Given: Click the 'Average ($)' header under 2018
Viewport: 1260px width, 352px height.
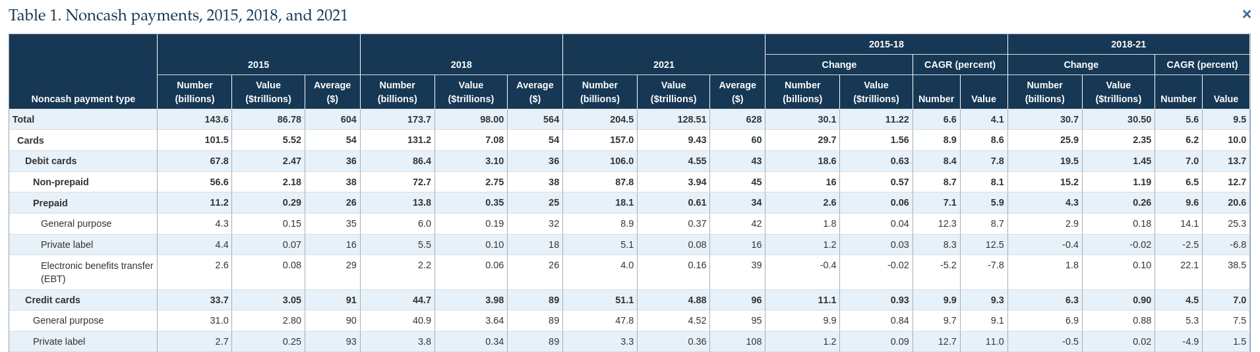Looking at the screenshot, I should [x=535, y=92].
